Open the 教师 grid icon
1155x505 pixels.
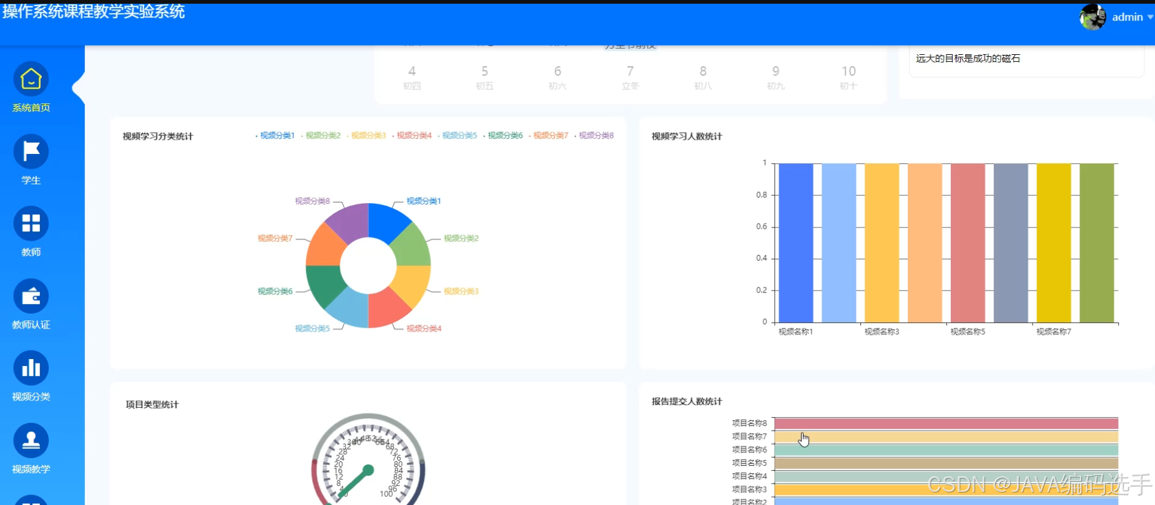click(x=31, y=223)
